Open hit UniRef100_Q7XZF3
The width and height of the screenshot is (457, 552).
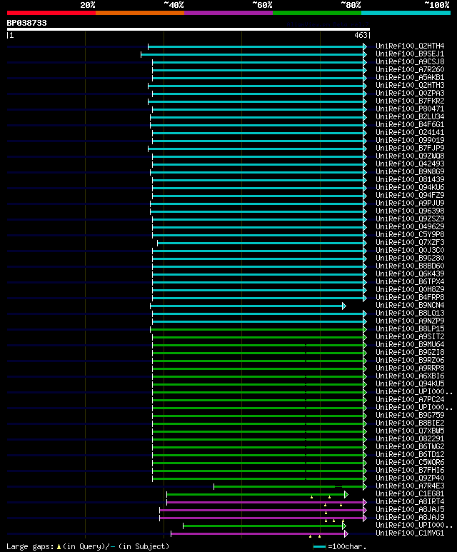pos(410,243)
